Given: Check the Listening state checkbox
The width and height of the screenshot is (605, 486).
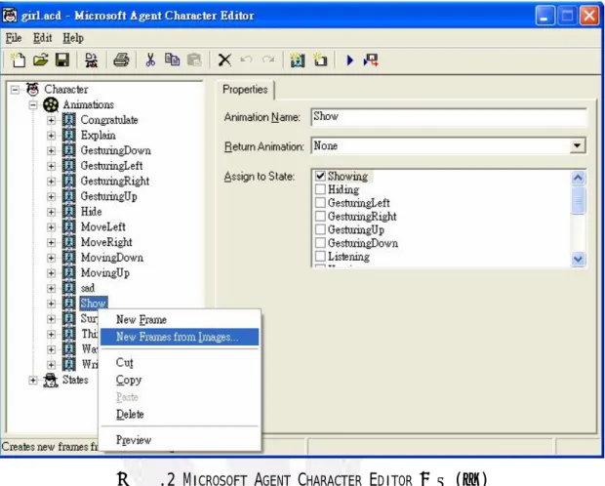Looking at the screenshot, I should pos(320,256).
